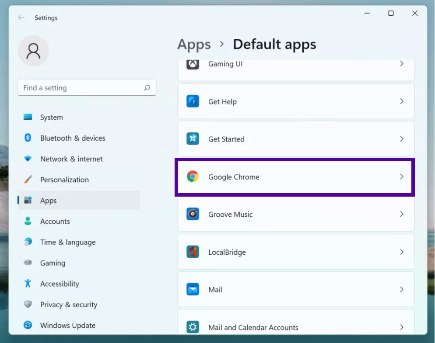The height and width of the screenshot is (343, 435).
Task: Expand the Get Help chevron
Action: 402,101
